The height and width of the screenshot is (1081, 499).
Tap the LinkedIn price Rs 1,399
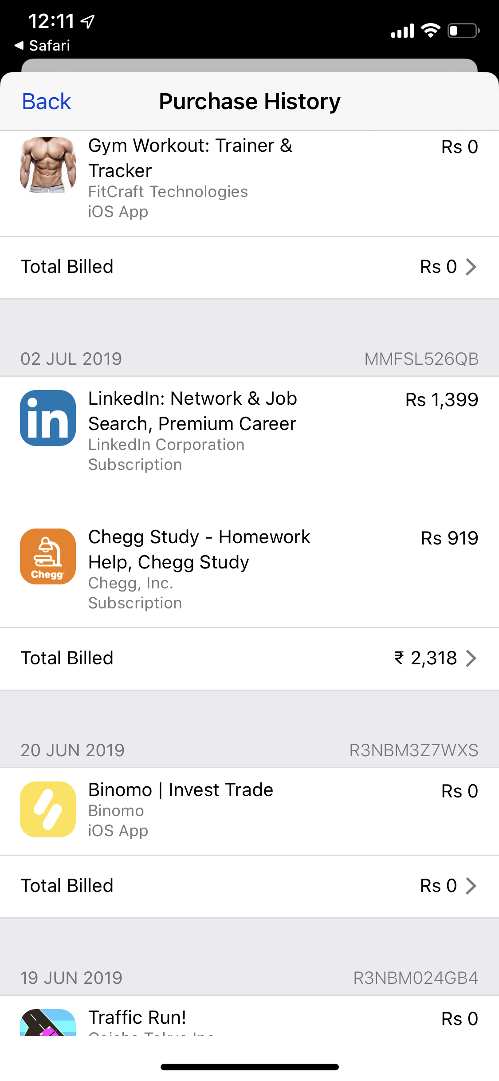pyautogui.click(x=442, y=400)
